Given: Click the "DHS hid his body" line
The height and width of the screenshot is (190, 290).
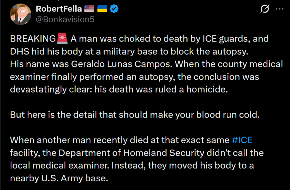Looking at the screenshot, I should pos(51,51).
